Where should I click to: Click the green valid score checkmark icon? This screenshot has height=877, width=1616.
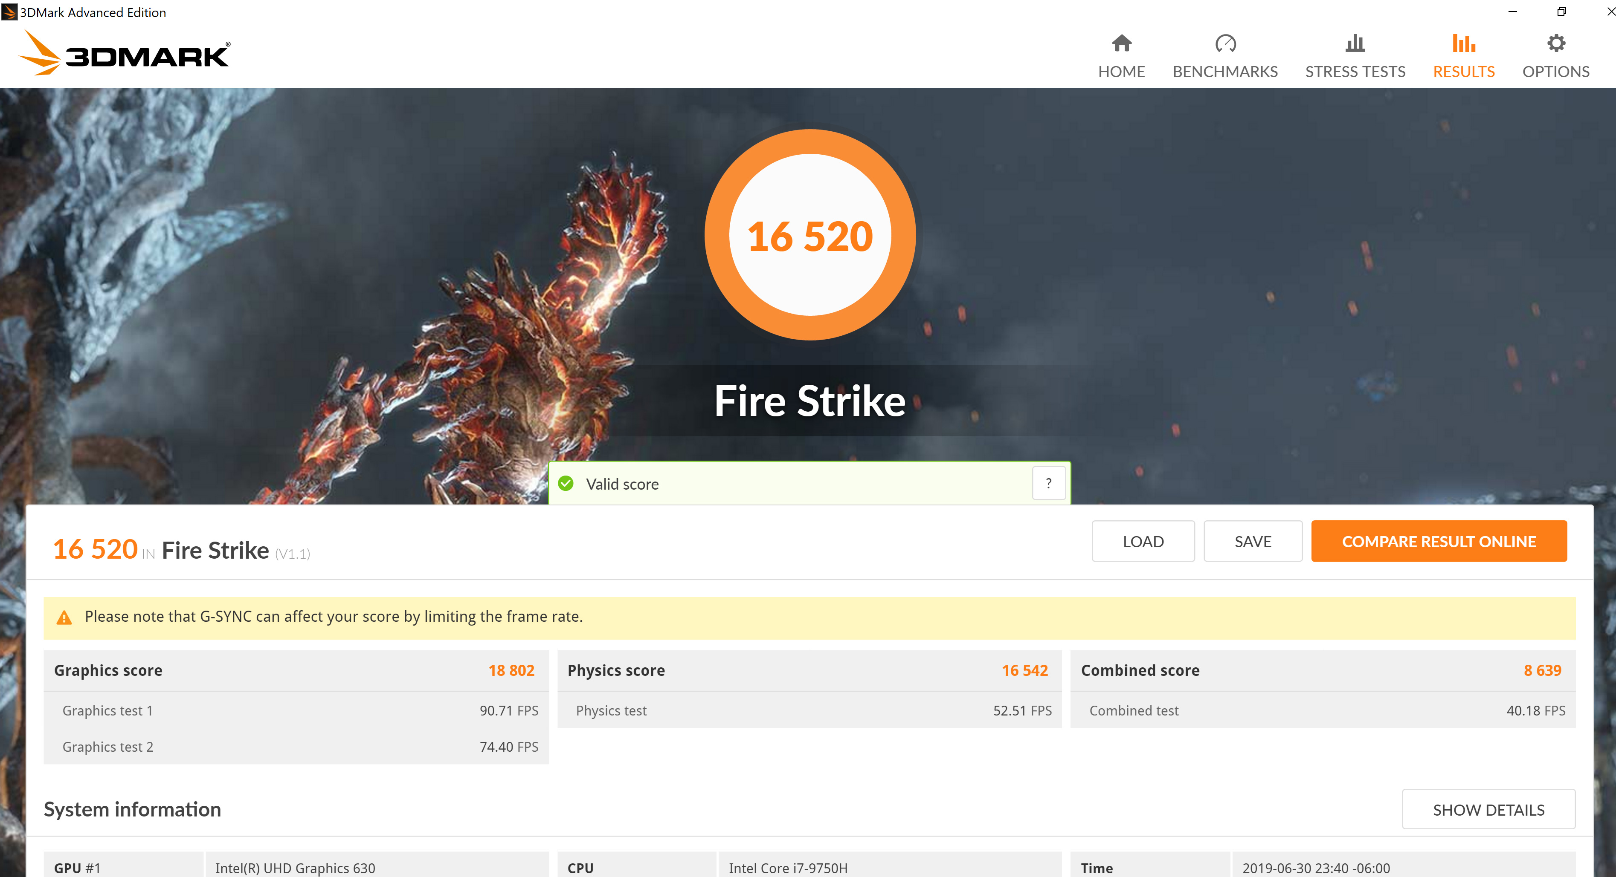click(x=566, y=483)
